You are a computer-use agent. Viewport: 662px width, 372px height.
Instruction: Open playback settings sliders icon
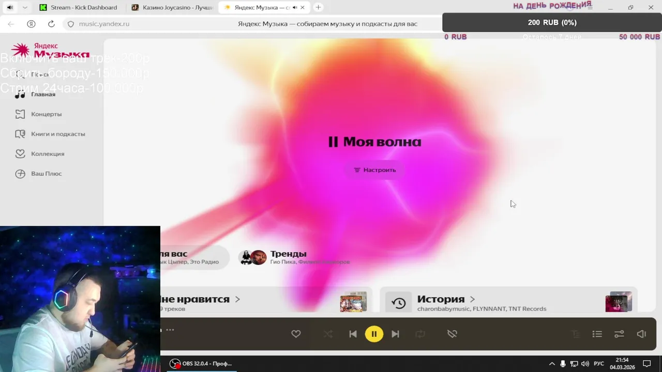click(x=619, y=334)
